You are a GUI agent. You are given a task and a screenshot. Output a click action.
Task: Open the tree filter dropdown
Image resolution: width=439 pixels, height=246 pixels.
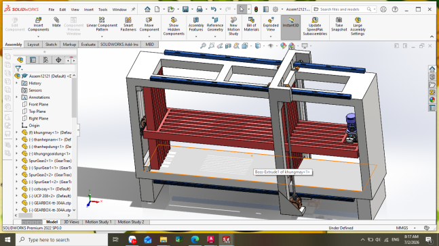point(19,68)
